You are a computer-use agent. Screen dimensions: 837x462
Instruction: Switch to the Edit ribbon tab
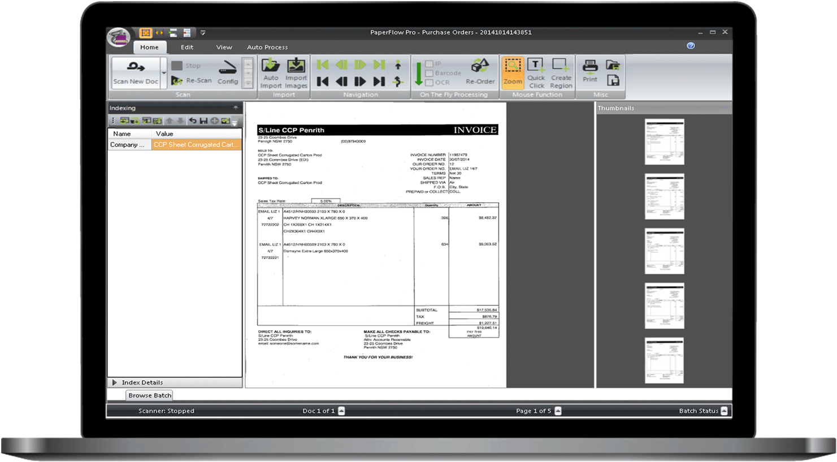(187, 48)
